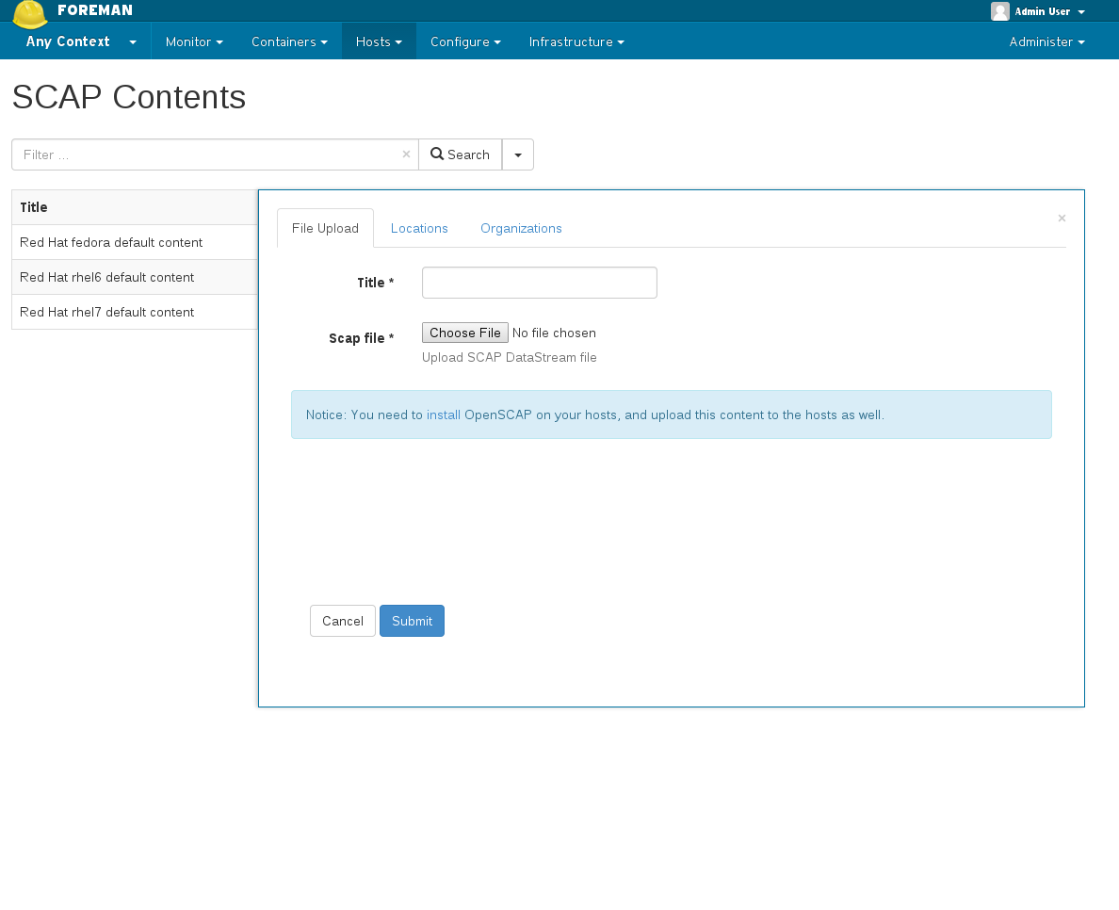Click the Foreman hard hat logo
This screenshot has height=910, width=1119.
click(29, 14)
